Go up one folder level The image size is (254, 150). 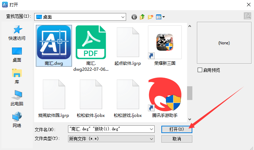pyautogui.click(x=142, y=17)
